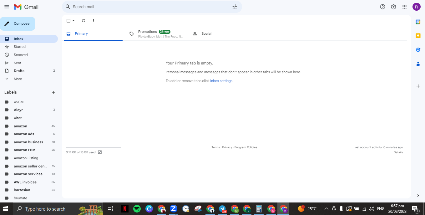Open storage management external link icon
The image size is (425, 215).
[100, 152]
